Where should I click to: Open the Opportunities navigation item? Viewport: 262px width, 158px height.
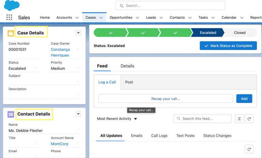click(121, 17)
